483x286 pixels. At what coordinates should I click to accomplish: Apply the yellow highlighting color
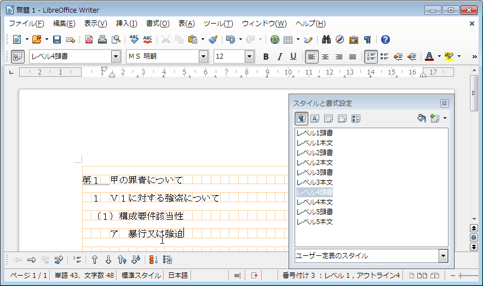pos(449,56)
